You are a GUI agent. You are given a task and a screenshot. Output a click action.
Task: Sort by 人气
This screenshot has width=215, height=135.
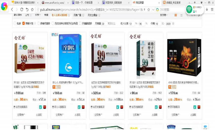[27, 15]
